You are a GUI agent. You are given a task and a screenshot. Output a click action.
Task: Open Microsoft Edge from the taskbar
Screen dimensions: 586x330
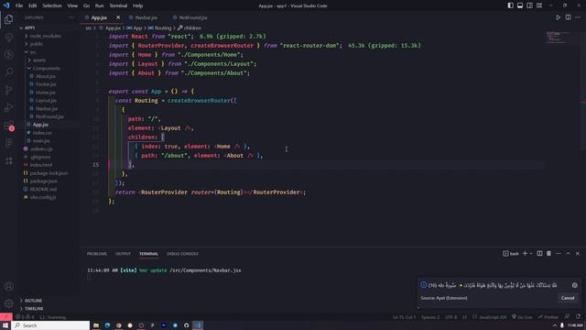point(107,325)
